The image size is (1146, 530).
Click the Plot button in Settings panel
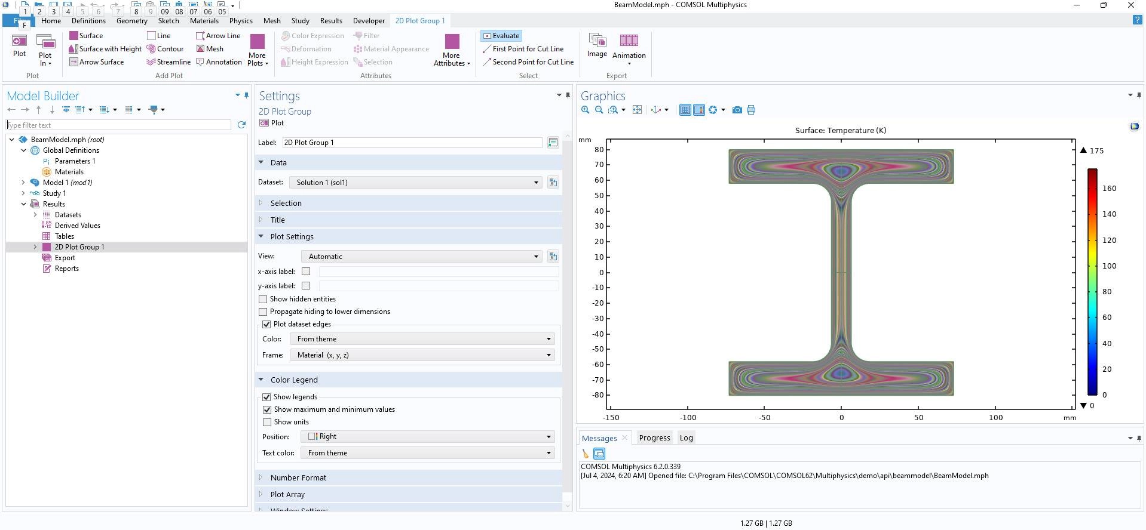272,123
